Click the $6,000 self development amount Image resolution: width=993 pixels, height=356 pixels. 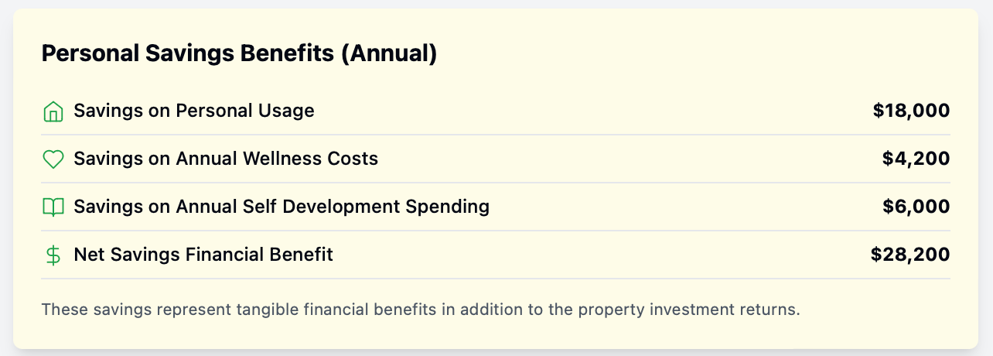pyautogui.click(x=916, y=207)
